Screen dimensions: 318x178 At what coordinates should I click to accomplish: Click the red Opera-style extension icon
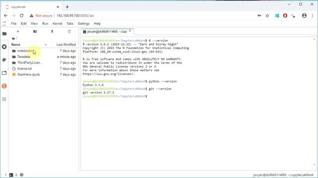(285, 15)
